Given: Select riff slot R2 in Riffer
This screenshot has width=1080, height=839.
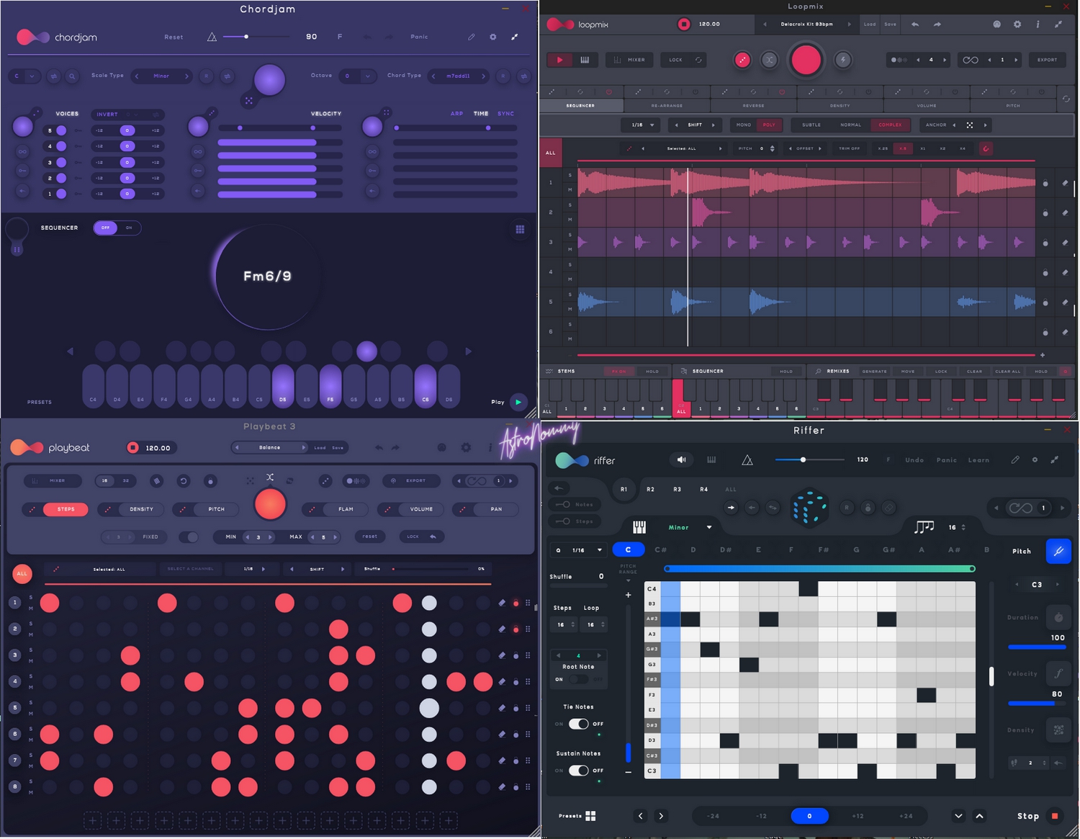Looking at the screenshot, I should click(x=650, y=489).
